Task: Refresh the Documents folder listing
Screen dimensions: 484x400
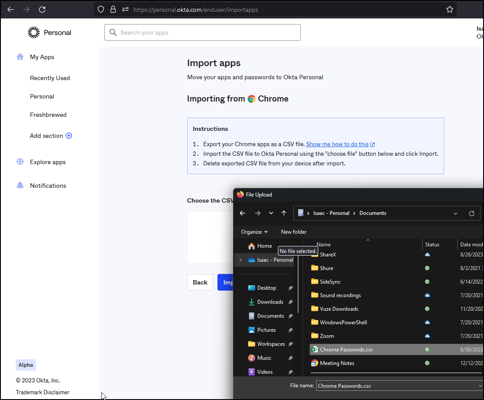Action: pos(472,213)
